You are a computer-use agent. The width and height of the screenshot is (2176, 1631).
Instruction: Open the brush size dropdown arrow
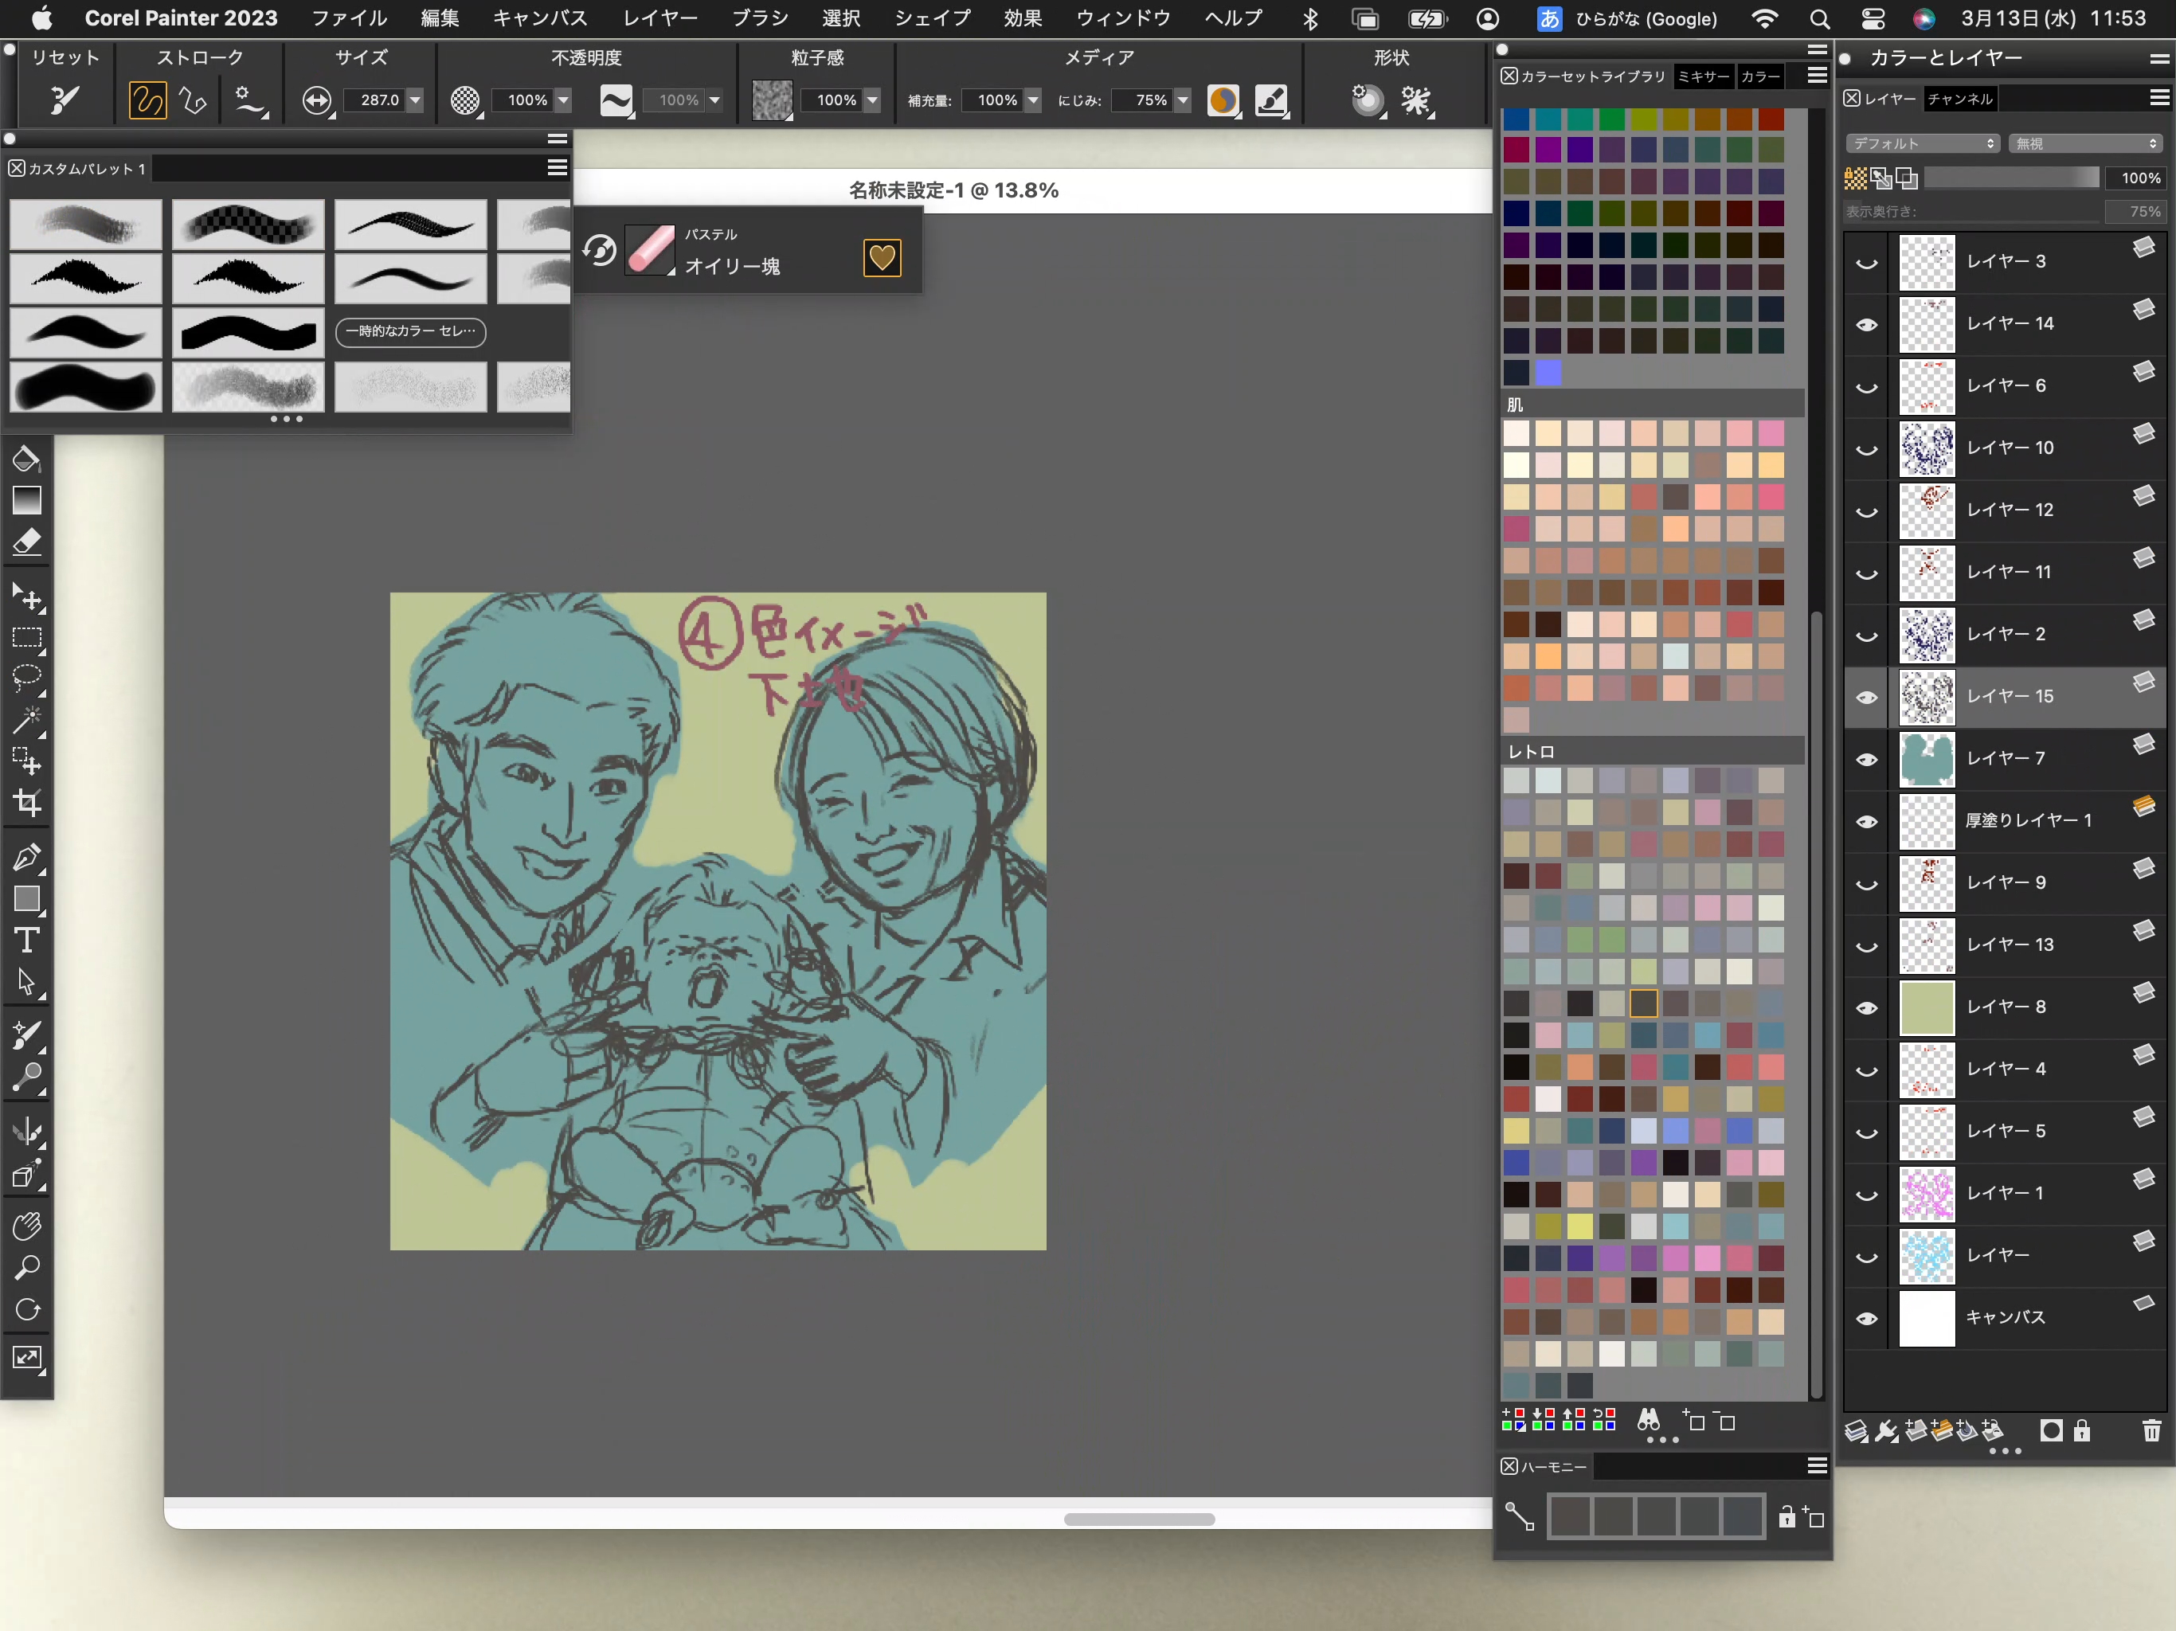coord(415,100)
